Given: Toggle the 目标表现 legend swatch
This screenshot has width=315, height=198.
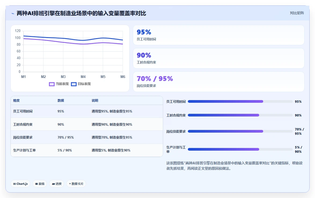Looking at the screenshot, I should (x=74, y=84).
